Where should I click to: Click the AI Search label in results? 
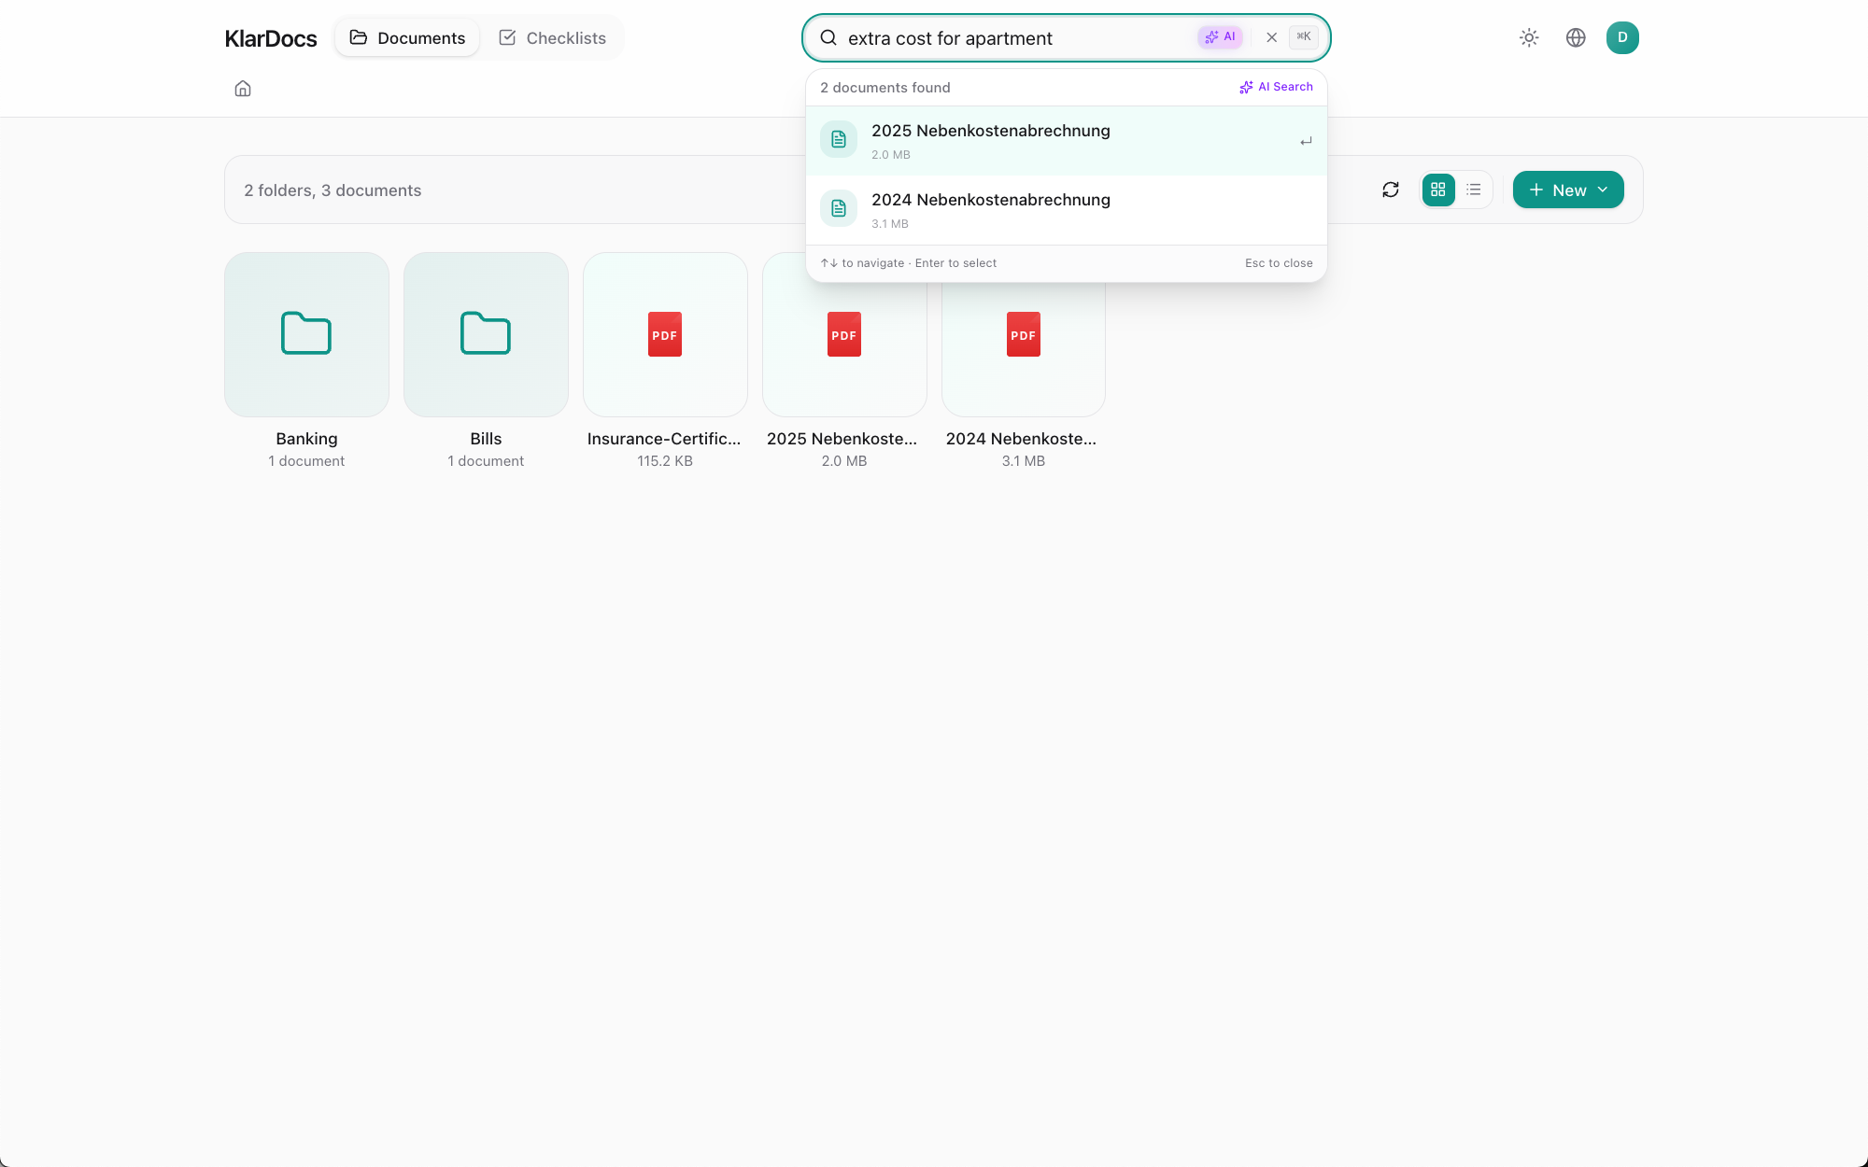1276,87
